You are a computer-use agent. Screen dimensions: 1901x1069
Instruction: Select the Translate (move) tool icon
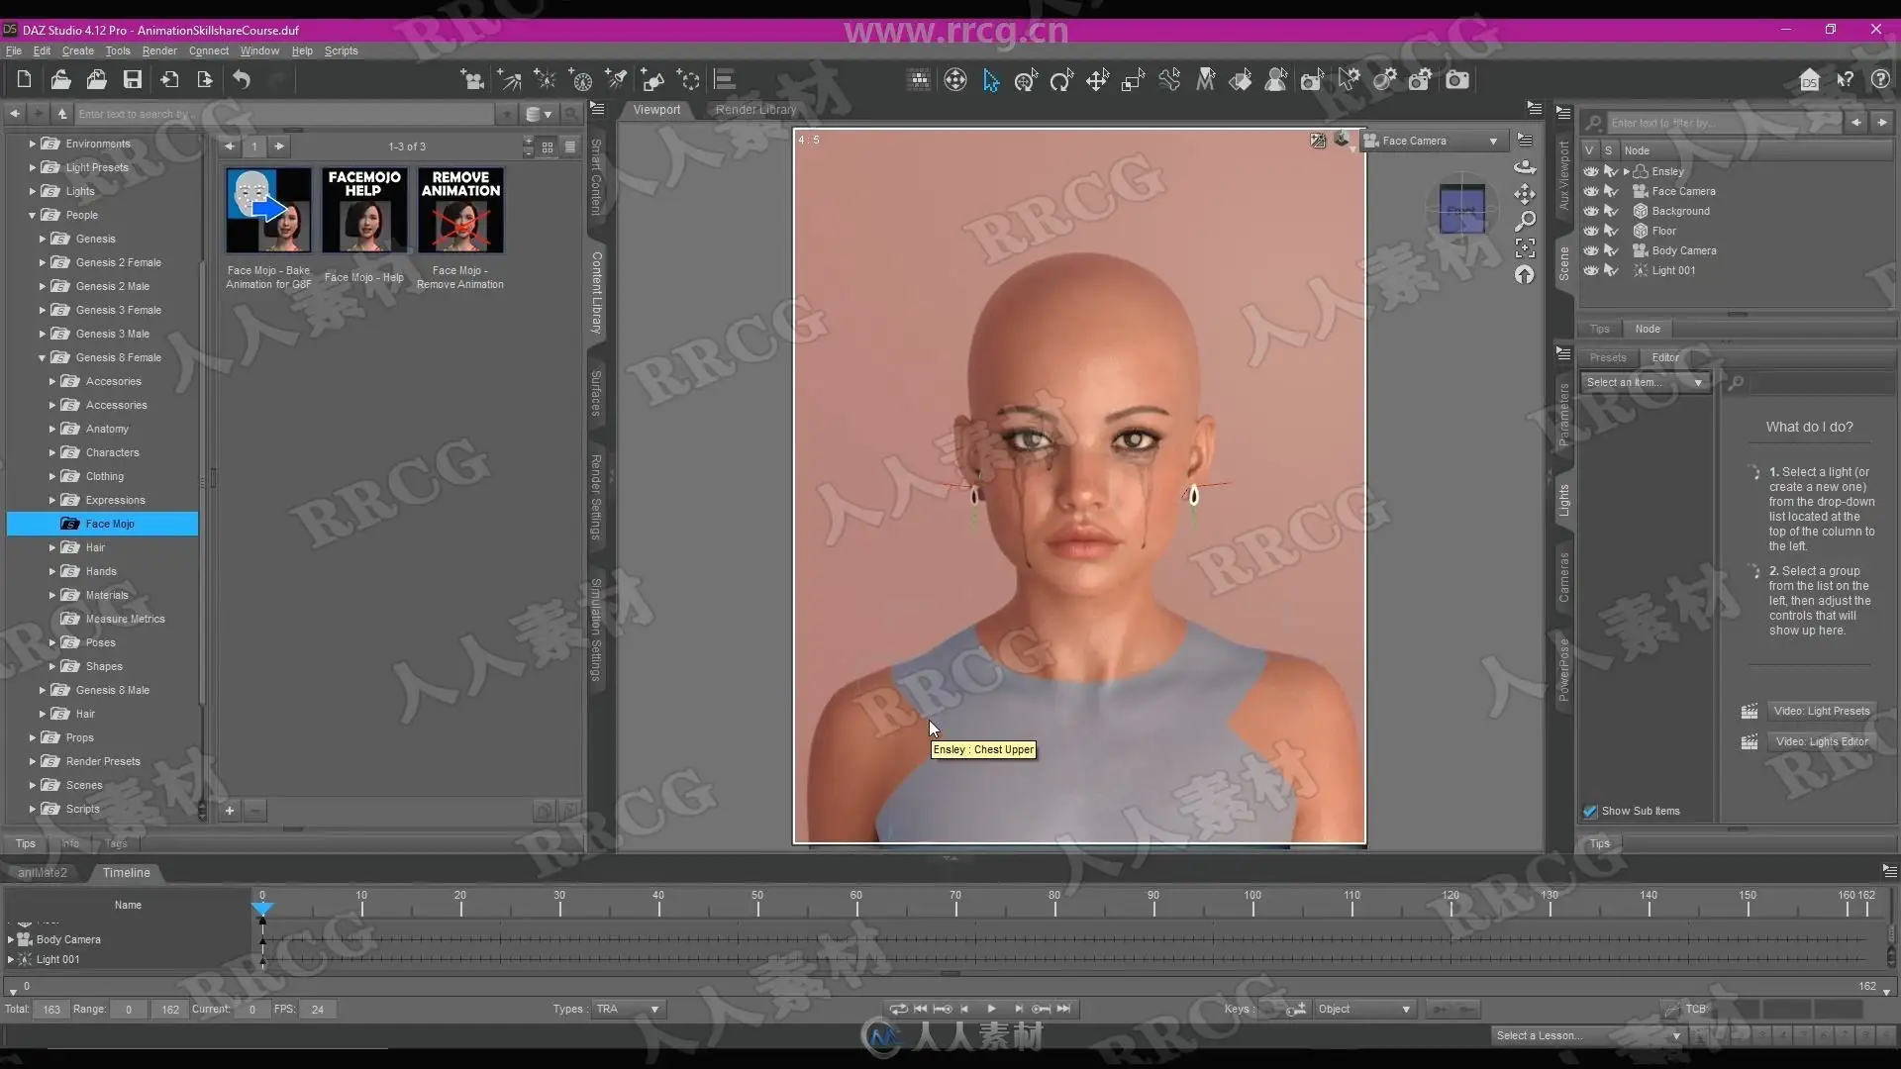point(1097,80)
